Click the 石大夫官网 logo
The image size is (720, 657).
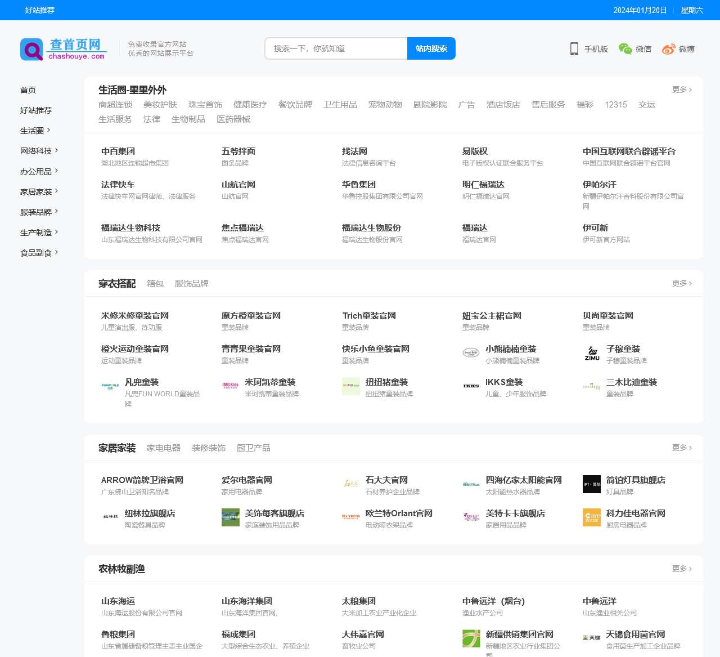(x=351, y=484)
